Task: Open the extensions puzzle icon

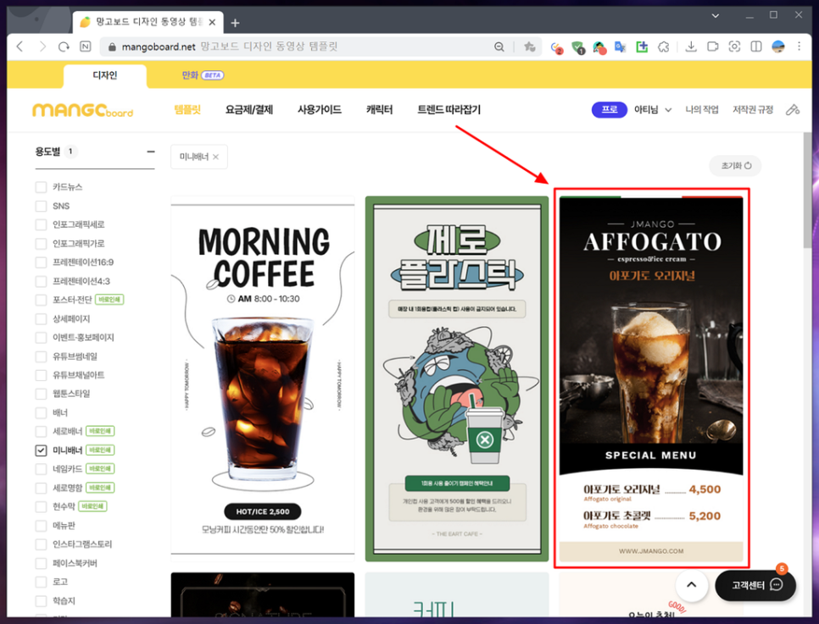Action: [x=663, y=47]
